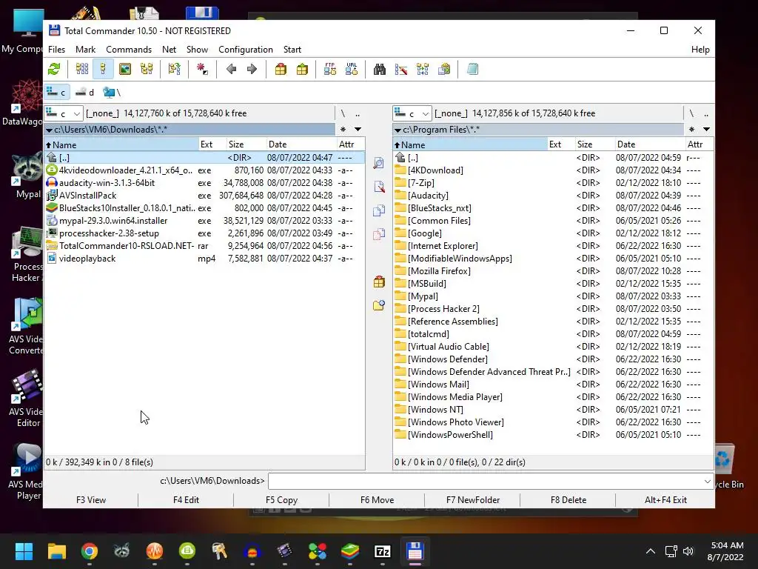
Task: Open the left panel favorites asterisk button
Action: coord(343,129)
